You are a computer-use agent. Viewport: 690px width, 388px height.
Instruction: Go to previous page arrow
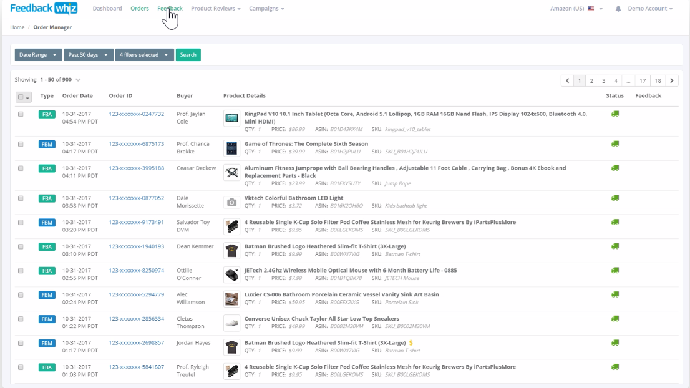pyautogui.click(x=567, y=80)
